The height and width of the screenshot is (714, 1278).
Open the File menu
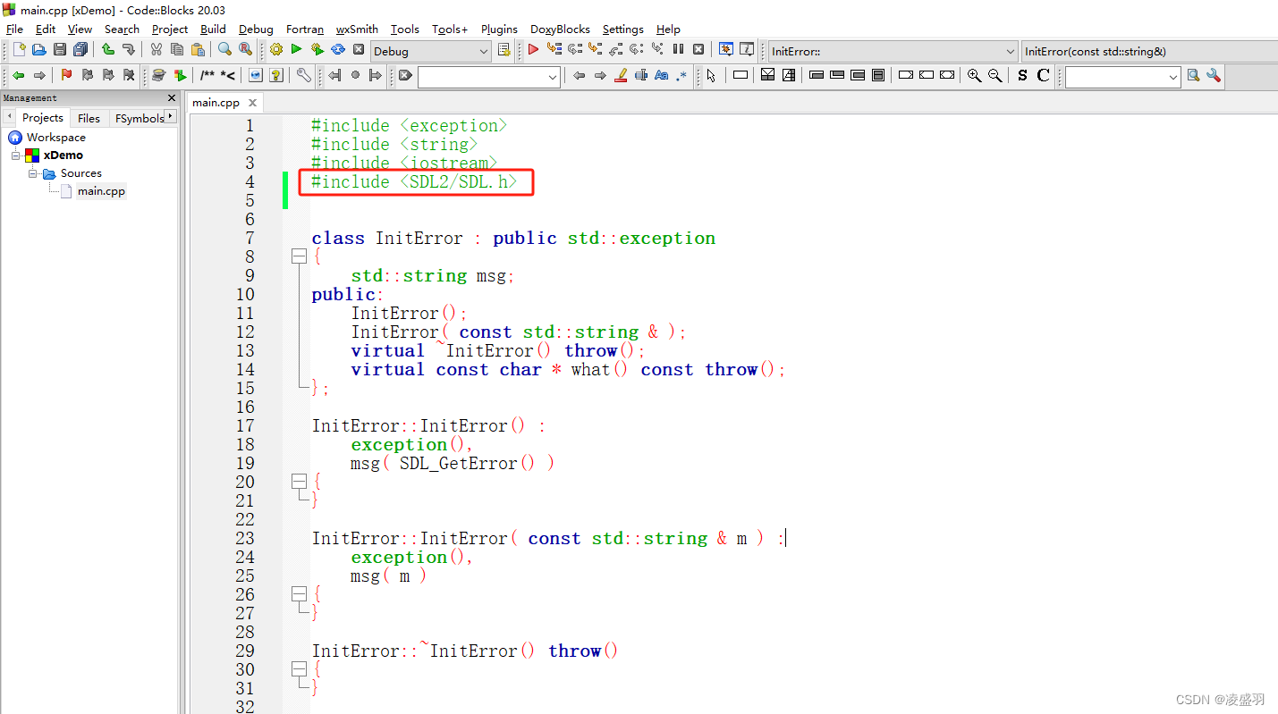pos(14,29)
